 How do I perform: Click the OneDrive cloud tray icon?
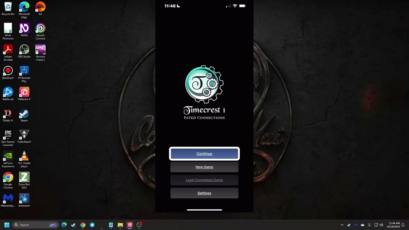(x=362, y=225)
